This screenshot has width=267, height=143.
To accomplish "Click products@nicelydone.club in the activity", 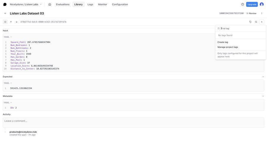I will (23, 132).
